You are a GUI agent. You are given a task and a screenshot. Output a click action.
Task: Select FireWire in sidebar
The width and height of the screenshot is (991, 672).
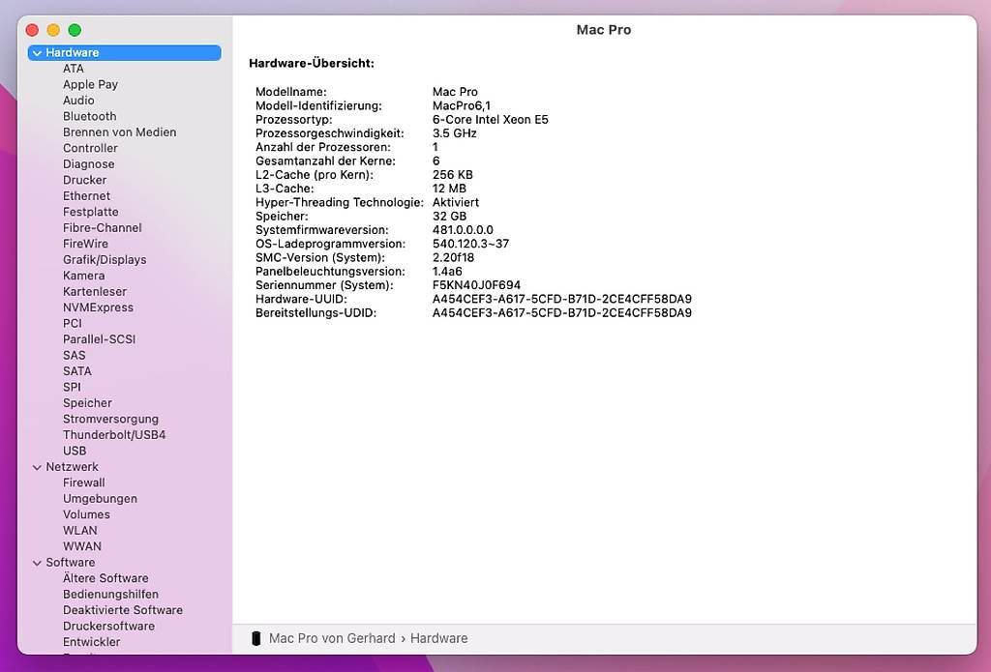[x=85, y=243]
